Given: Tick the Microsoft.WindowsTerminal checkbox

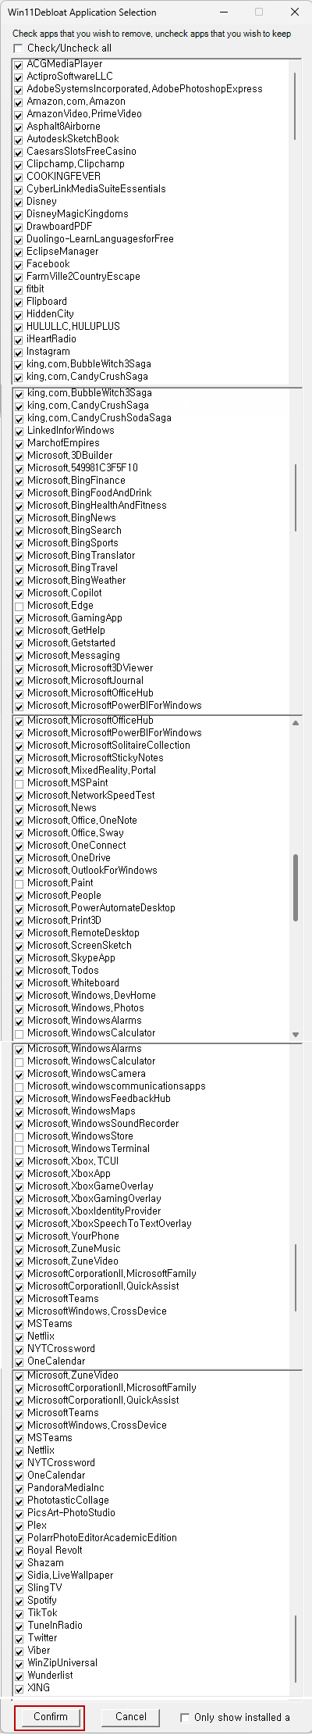Looking at the screenshot, I should point(19,1149).
